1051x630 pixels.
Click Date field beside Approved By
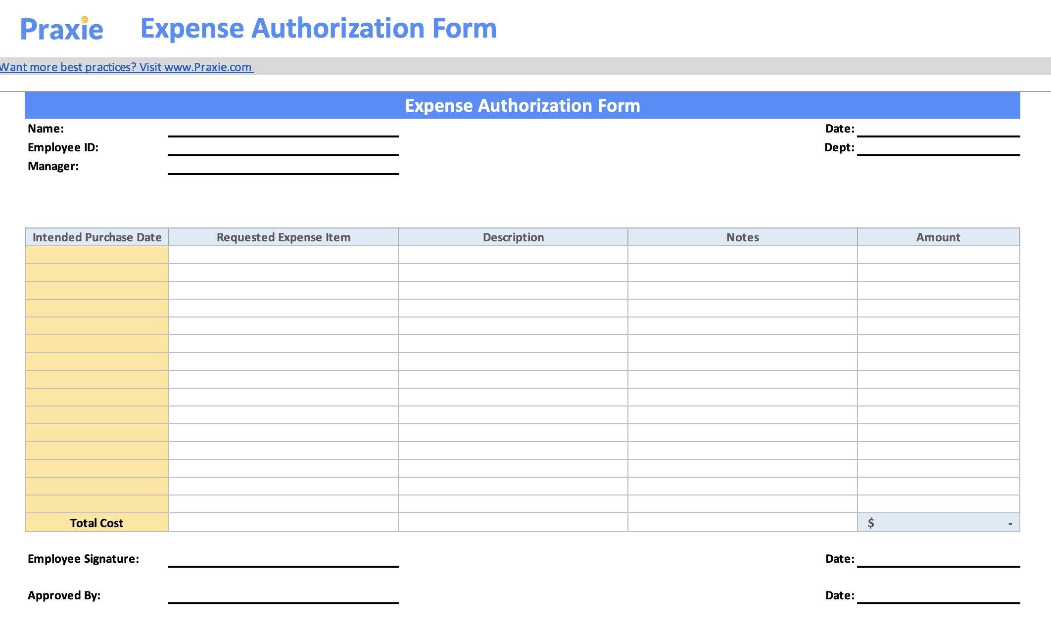[939, 596]
